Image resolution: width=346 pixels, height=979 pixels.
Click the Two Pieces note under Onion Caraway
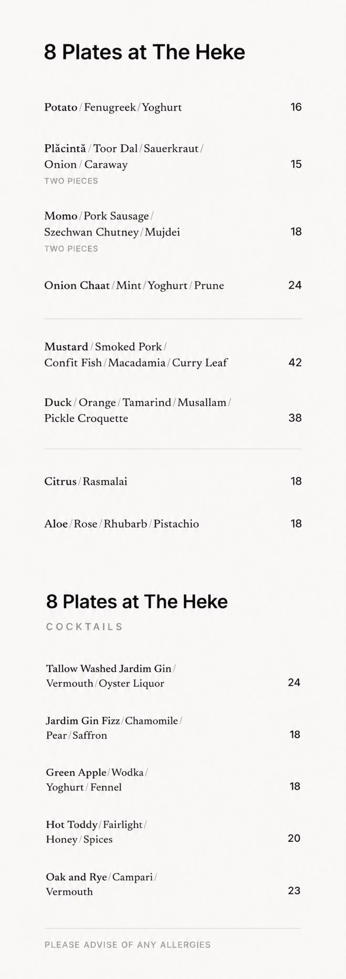[71, 181]
